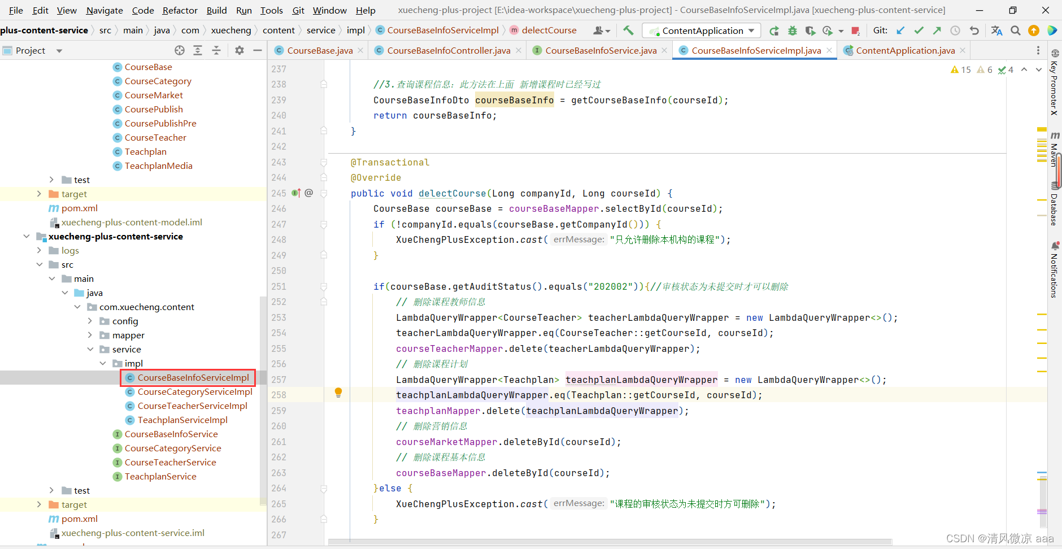Expand the config package
Viewport: 1062px width, 549px height.
coord(90,321)
